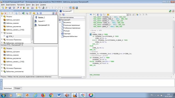Click red X close icon in navigator toolbar
This screenshot has width=175, height=98.
pos(56,13)
